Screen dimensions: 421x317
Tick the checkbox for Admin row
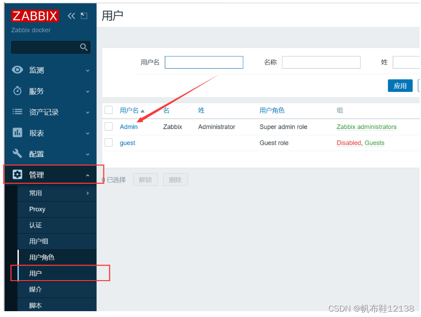(108, 126)
